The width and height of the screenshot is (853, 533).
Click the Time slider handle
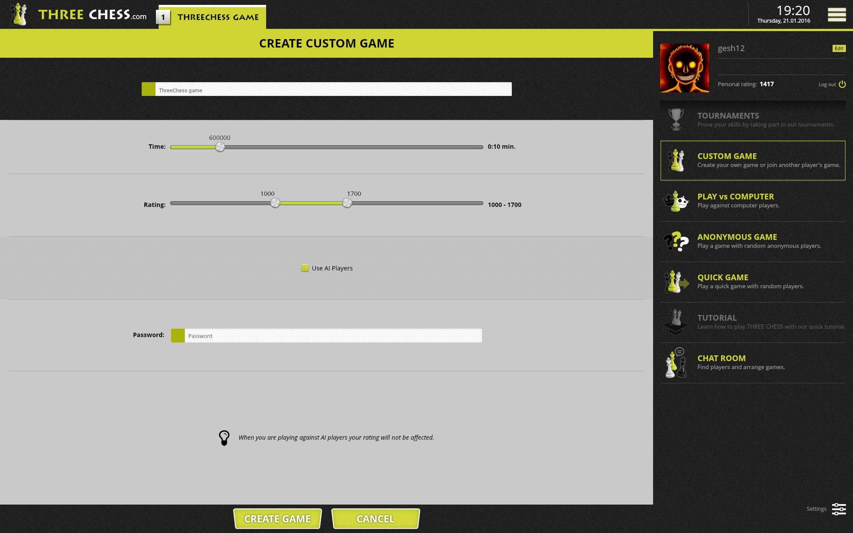220,147
